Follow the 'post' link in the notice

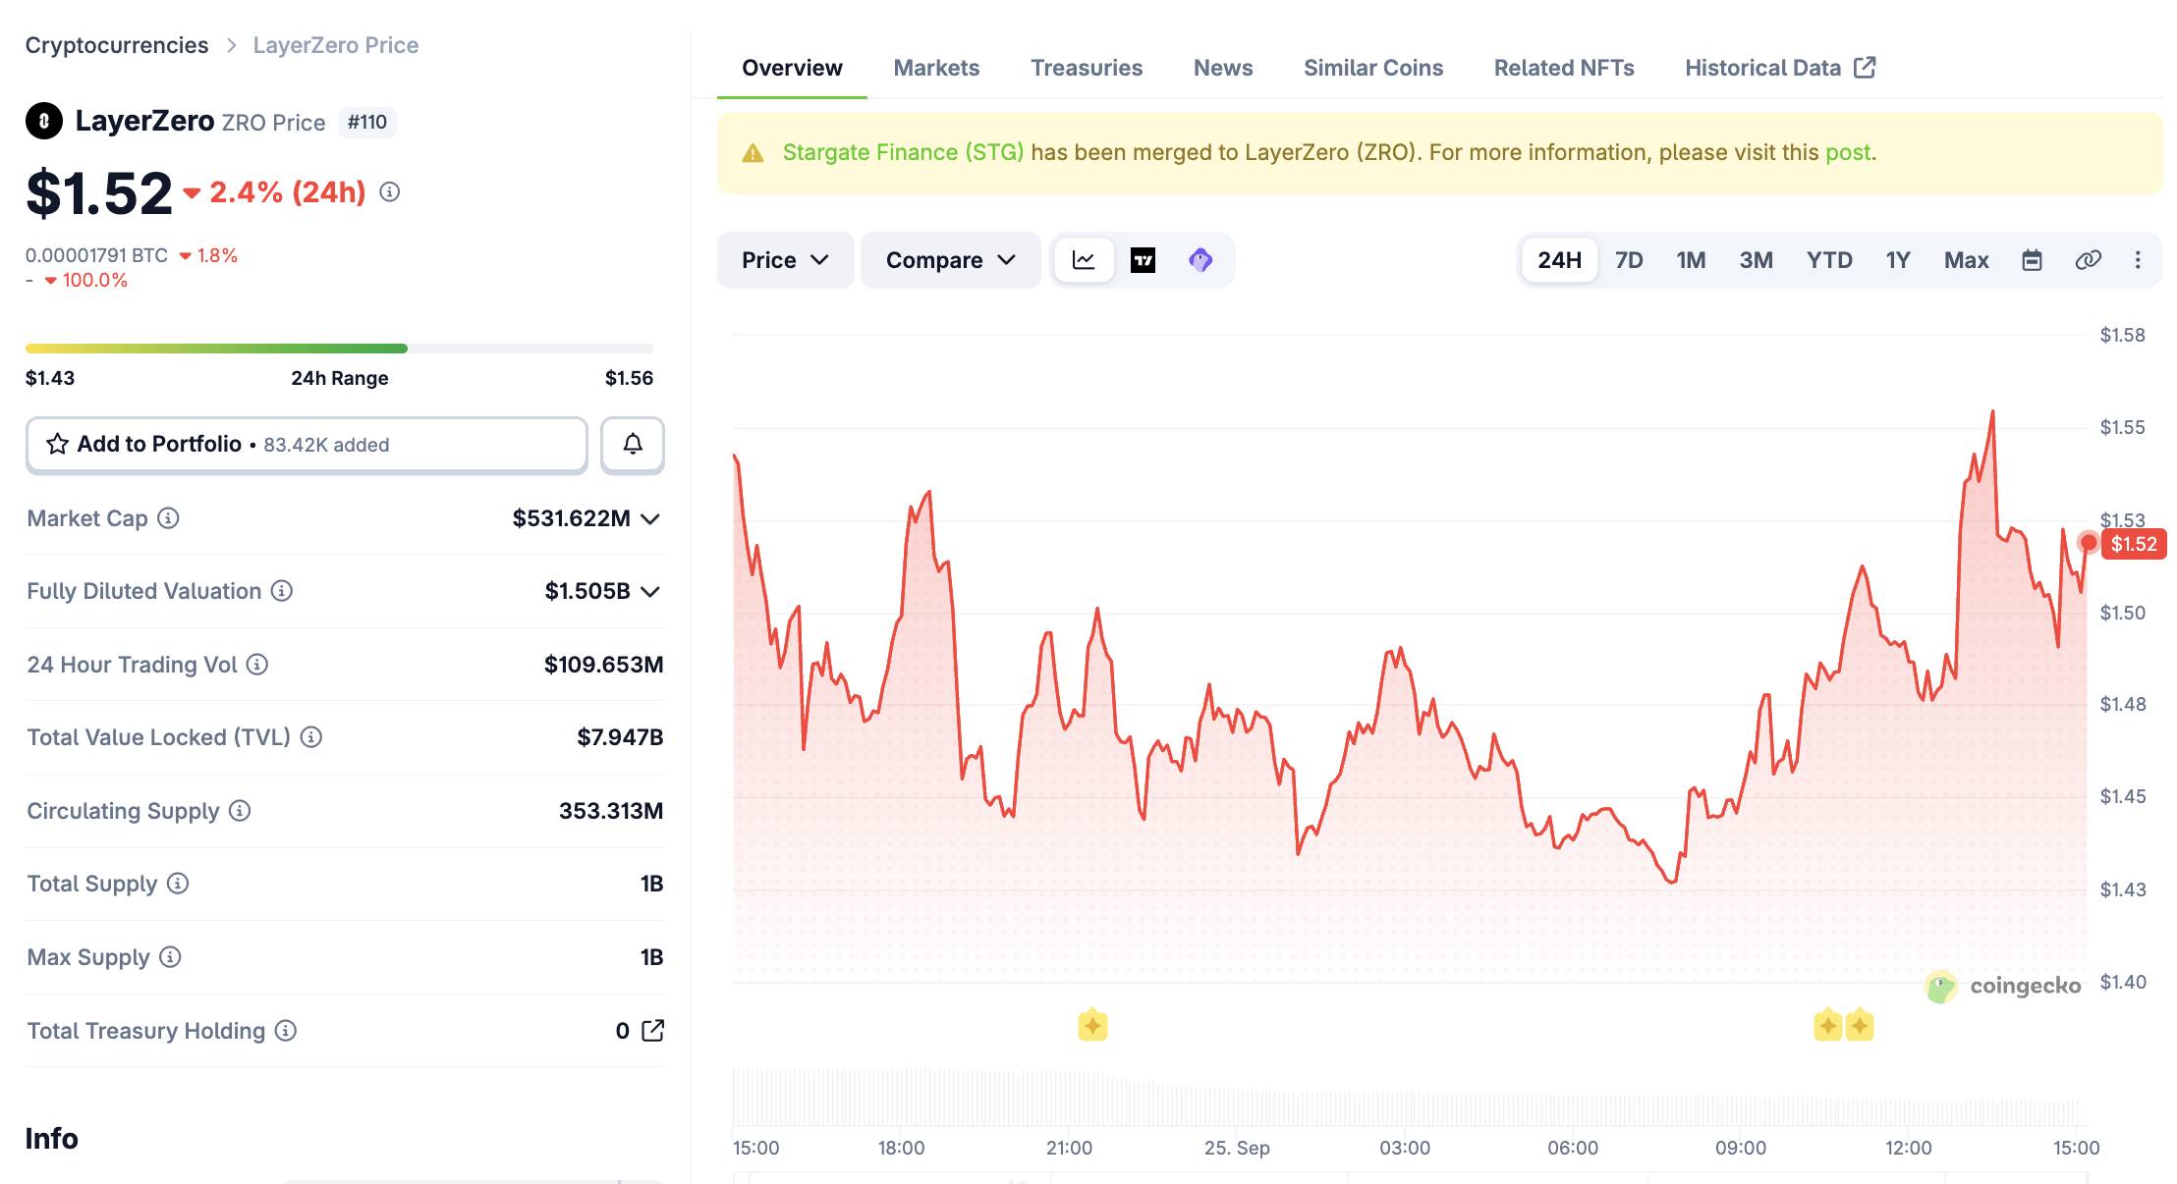(1848, 152)
